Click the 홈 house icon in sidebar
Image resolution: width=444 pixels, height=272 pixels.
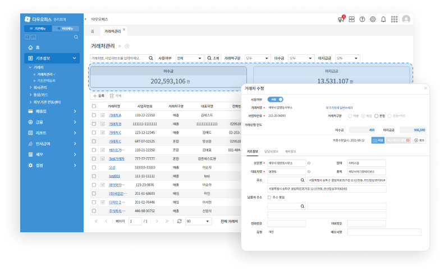30,48
